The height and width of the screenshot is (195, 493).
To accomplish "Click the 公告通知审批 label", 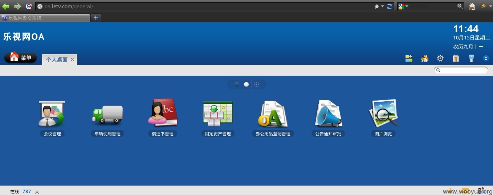I will [x=328, y=134].
